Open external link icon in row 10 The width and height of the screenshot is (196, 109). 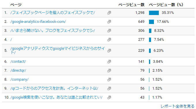coord(109,97)
